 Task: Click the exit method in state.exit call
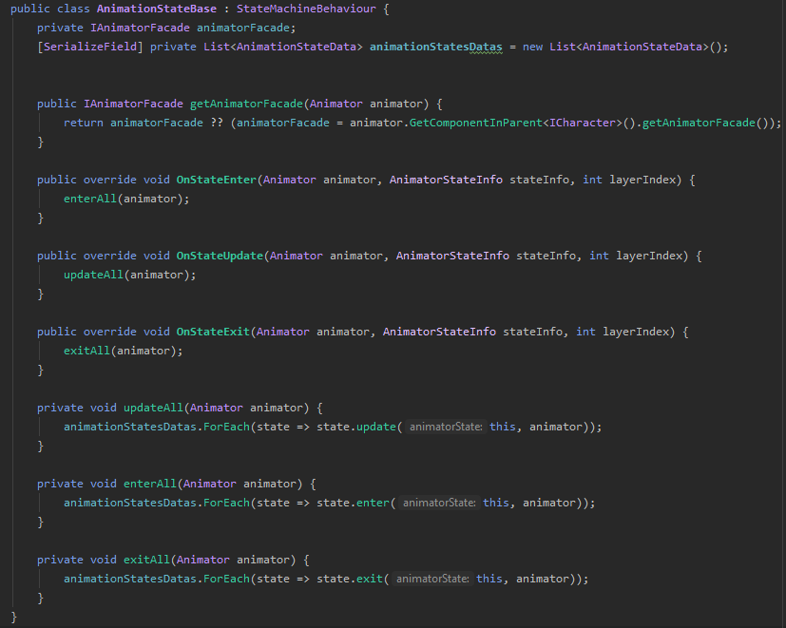coord(370,579)
